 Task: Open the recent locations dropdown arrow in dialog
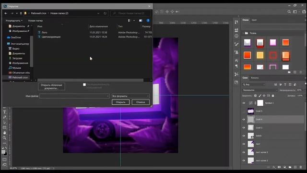pos(17,13)
